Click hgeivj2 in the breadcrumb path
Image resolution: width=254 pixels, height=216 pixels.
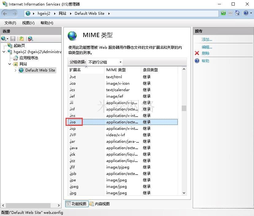pyautogui.click(x=44, y=13)
